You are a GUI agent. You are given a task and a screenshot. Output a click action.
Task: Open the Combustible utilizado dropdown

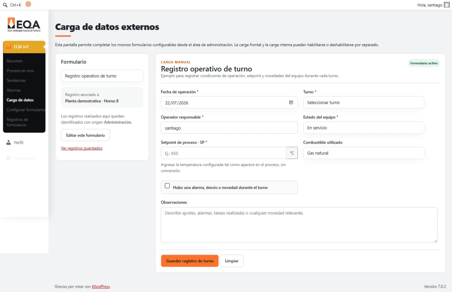[363, 153]
